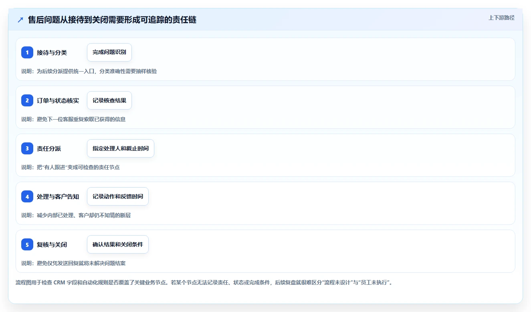Click the arrow icon beside the title

(20, 20)
